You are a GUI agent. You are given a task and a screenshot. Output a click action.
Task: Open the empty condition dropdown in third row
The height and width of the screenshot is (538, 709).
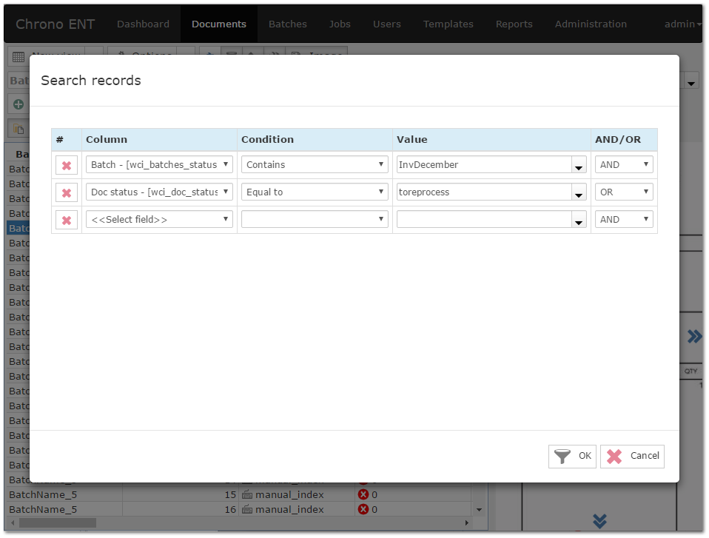tap(315, 219)
